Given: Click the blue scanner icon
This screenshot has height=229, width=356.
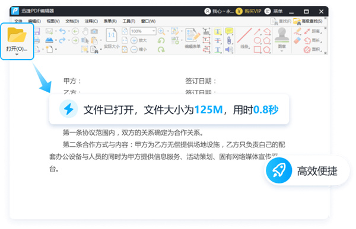Looking at the screenshot, I should [49, 40].
